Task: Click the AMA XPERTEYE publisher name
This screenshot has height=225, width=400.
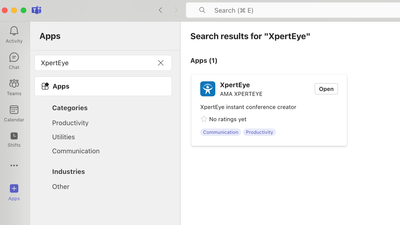Action: click(241, 94)
